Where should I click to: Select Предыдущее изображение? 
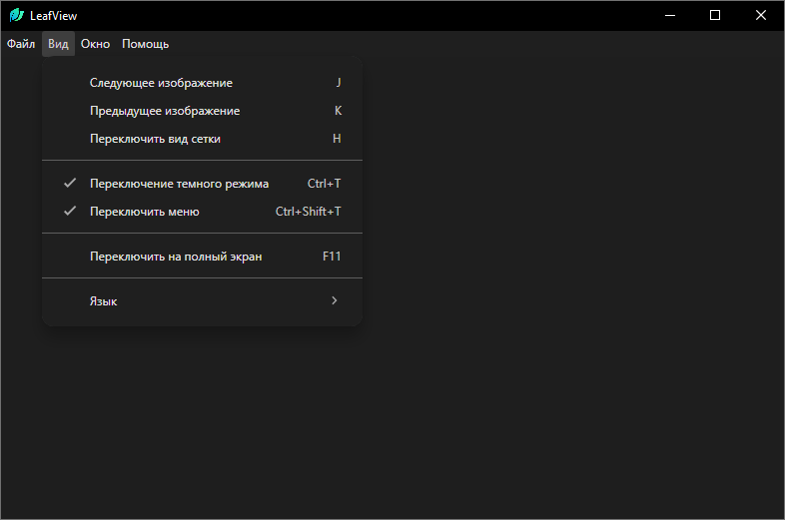pyautogui.click(x=165, y=111)
